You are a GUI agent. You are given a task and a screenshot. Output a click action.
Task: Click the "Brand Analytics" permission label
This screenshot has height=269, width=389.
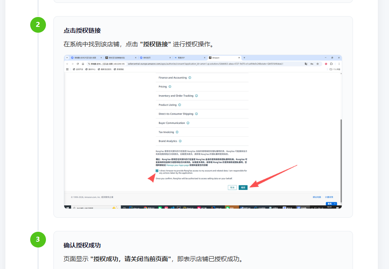168,141
